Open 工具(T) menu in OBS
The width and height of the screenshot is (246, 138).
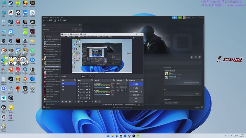pos(104,37)
